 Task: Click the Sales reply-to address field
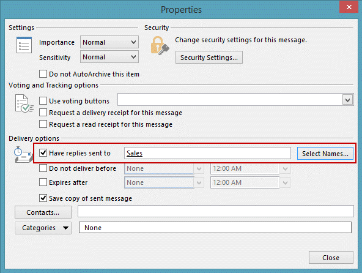pos(207,153)
